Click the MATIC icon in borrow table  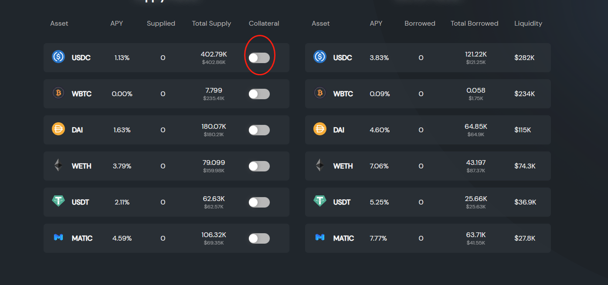point(320,238)
